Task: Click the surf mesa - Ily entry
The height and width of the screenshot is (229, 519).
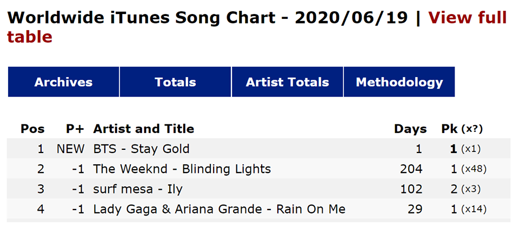Action: click(138, 189)
